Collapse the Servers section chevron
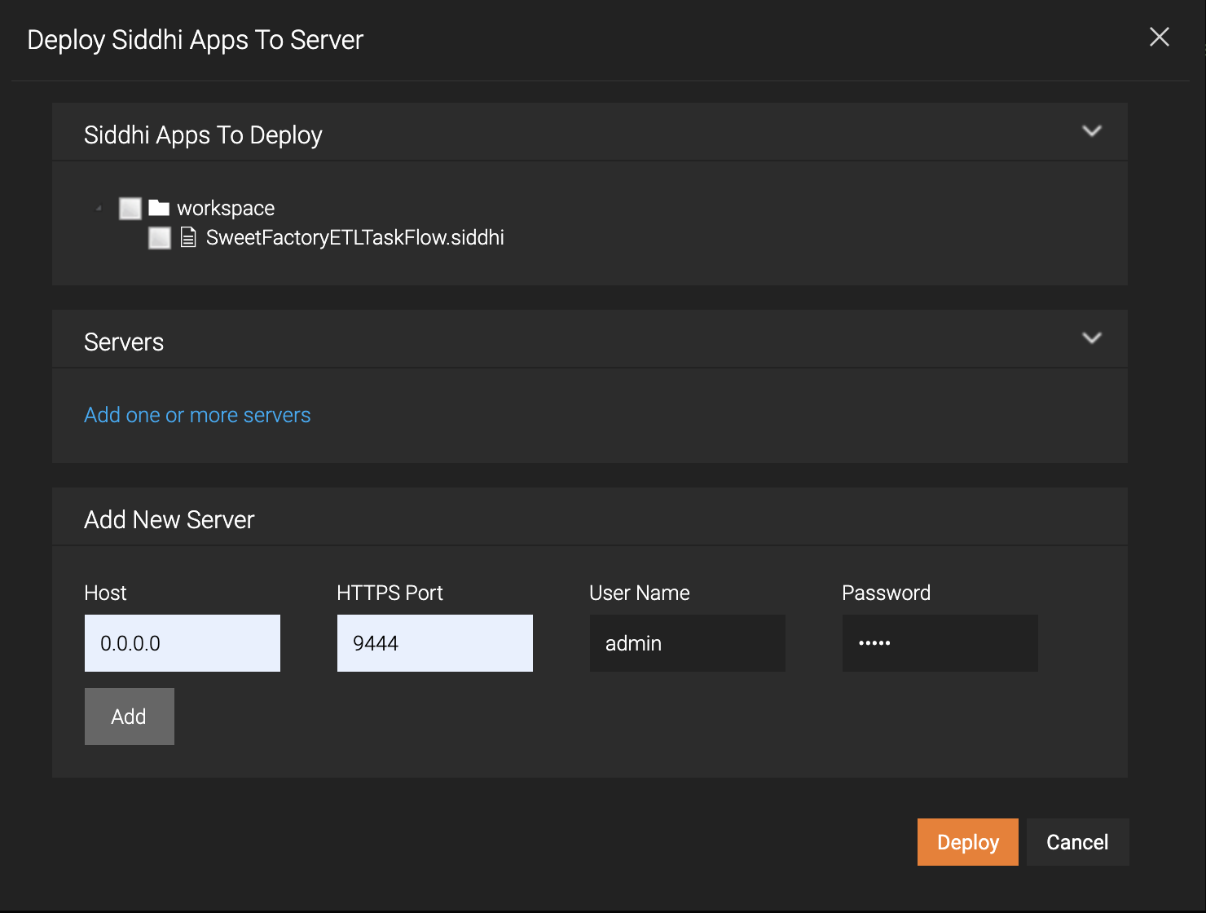Image resolution: width=1206 pixels, height=913 pixels. pyautogui.click(x=1091, y=338)
